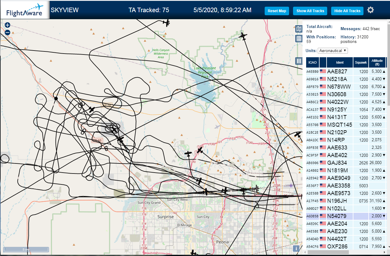Select aircraft row AAE230
The image size is (390, 256).
(x=346, y=231)
